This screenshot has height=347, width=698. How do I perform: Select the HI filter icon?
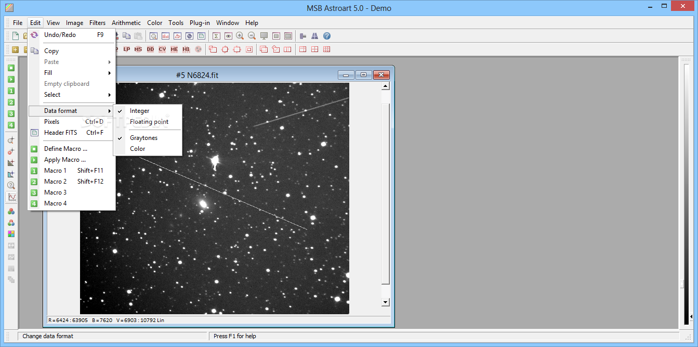click(x=186, y=49)
